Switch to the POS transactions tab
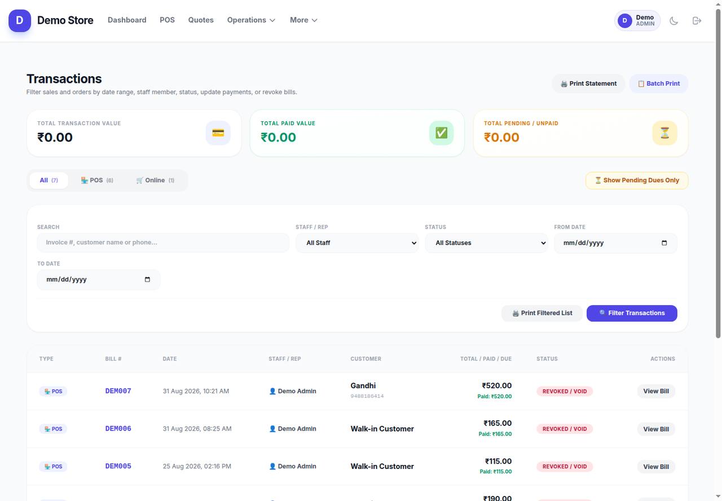The image size is (722, 501). click(x=97, y=181)
